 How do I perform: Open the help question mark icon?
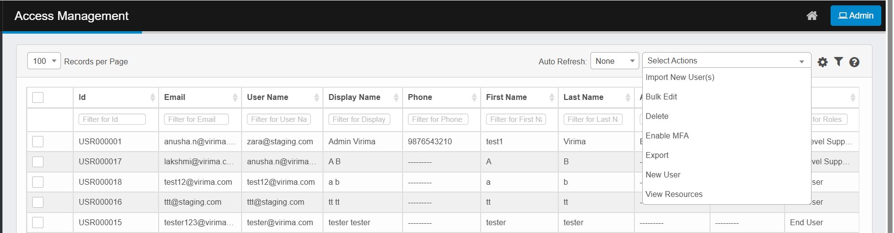point(854,62)
